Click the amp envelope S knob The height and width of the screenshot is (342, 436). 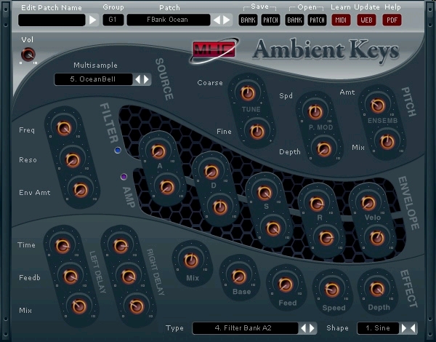pos(273,228)
